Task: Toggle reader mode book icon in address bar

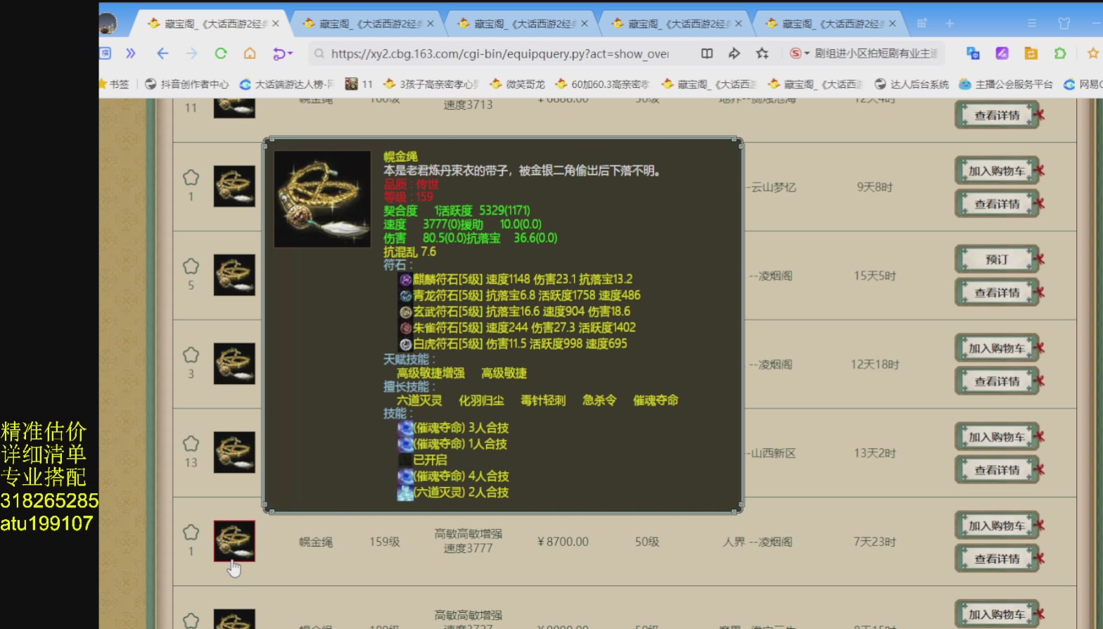Action: (x=707, y=53)
